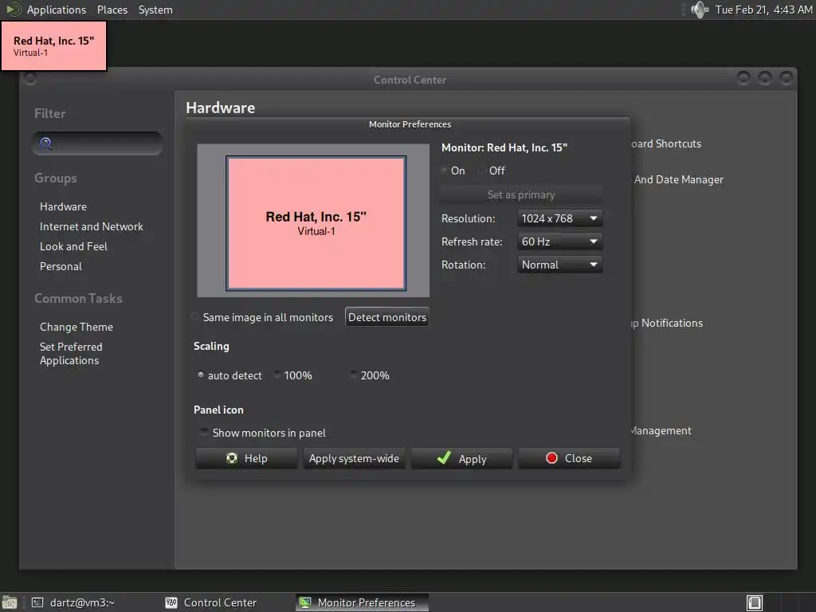
Task: Click the date and time clock
Action: [763, 10]
